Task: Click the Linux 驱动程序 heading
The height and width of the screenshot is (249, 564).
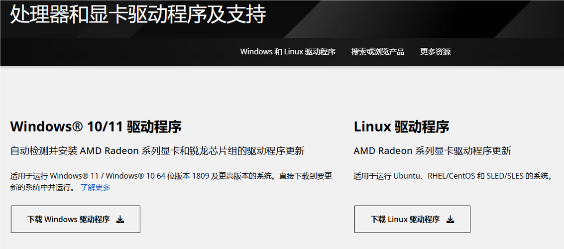Action: point(401,127)
